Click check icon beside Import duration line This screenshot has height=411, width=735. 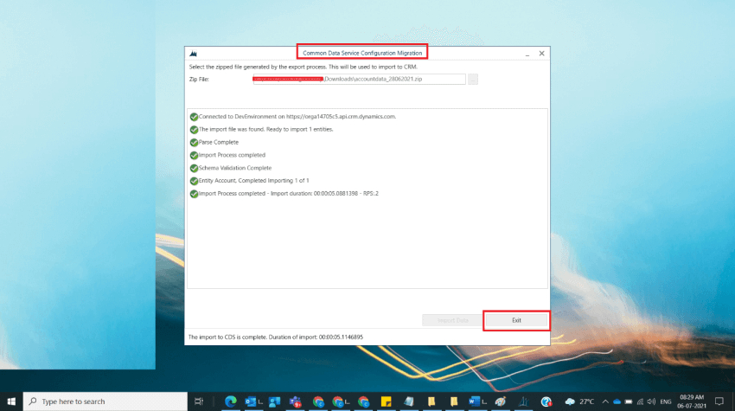[194, 193]
